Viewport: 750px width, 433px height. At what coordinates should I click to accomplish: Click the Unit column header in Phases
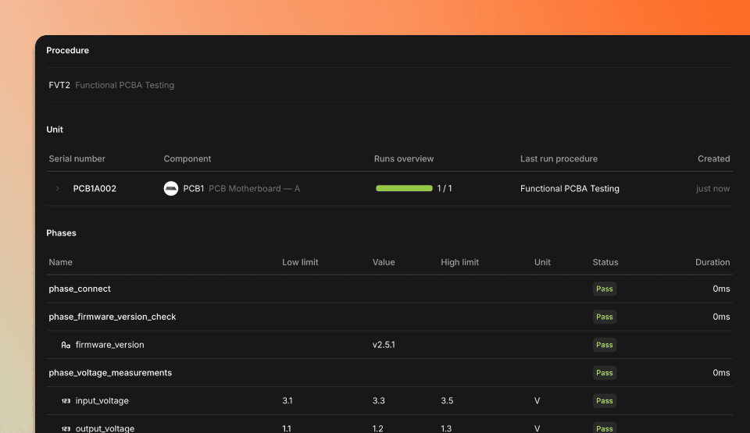(x=542, y=262)
